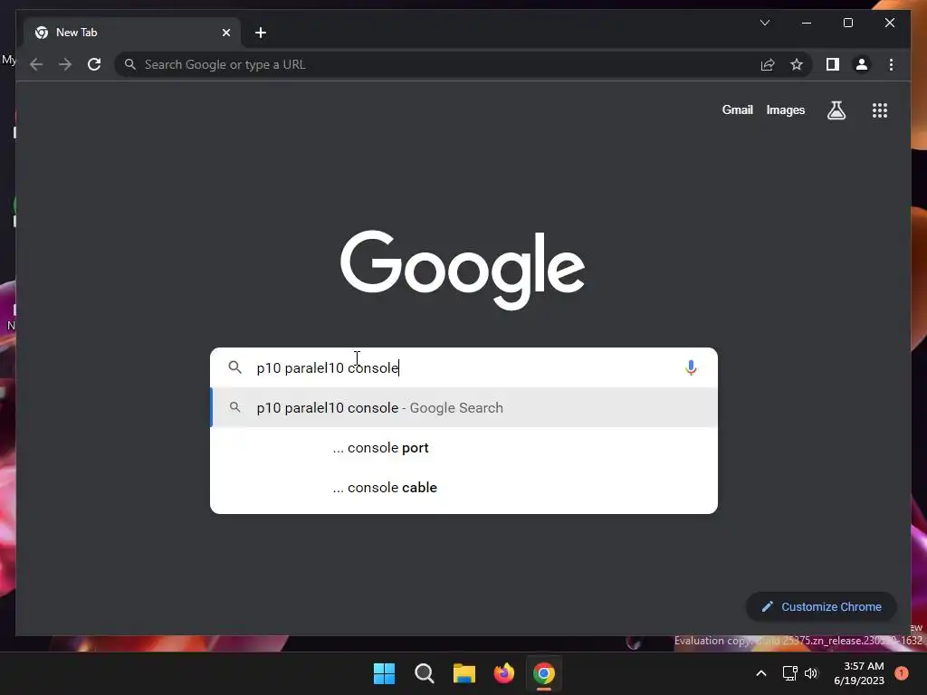This screenshot has height=695, width=927.
Task: Open the Windows Start menu
Action: 384,673
